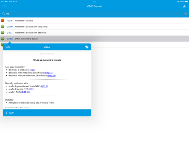
Task: Open the F02.80 link
Action: pos(51,76)
